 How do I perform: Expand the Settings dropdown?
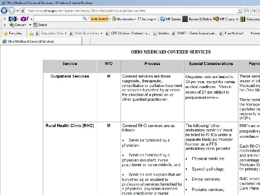147,19
